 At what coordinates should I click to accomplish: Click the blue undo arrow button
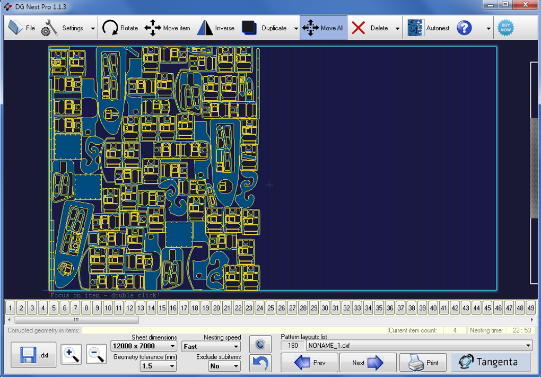(x=260, y=363)
